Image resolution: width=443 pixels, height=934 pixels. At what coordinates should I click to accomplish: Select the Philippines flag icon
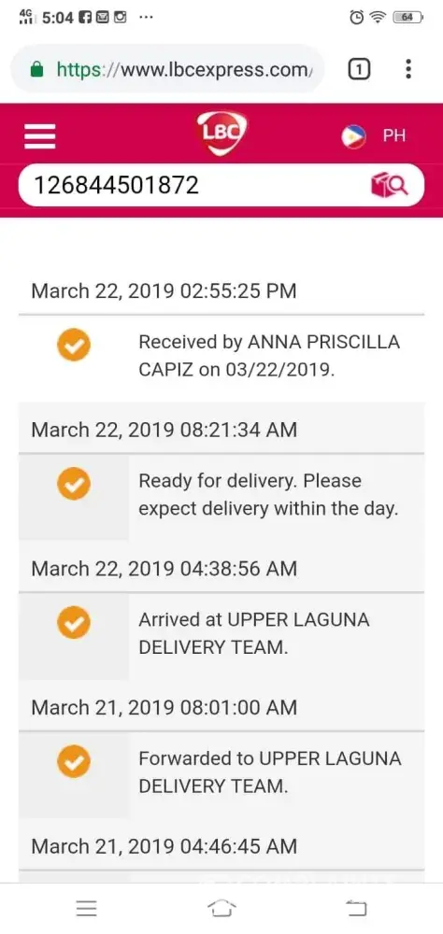coord(353,136)
